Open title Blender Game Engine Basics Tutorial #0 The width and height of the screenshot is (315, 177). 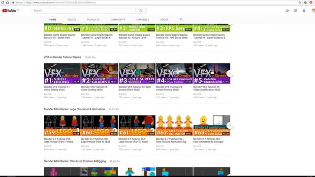point(60,36)
